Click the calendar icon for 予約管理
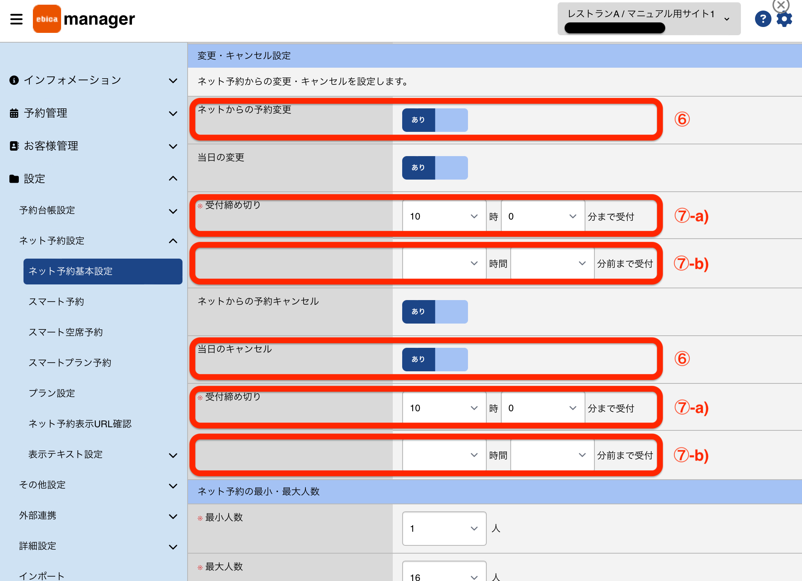Screen dimensions: 802x581 point(14,113)
